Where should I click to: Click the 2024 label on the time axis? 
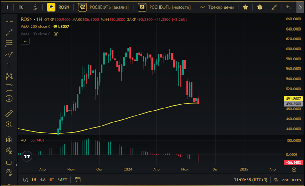point(128,169)
